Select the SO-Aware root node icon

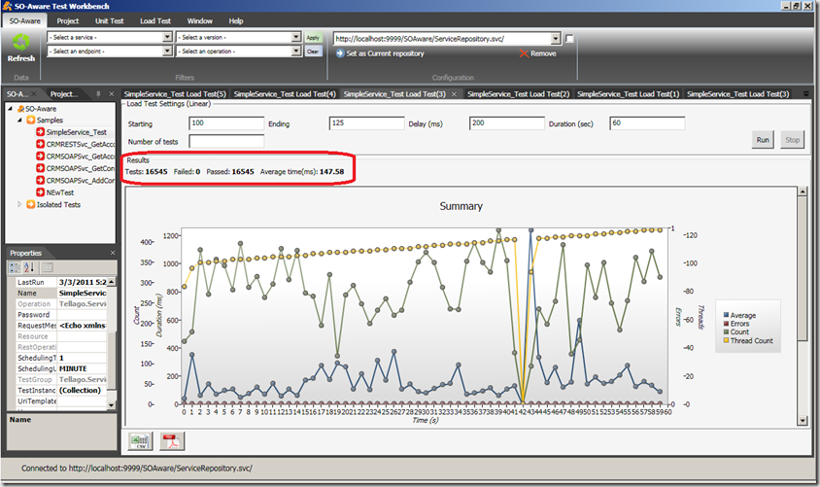(x=21, y=109)
